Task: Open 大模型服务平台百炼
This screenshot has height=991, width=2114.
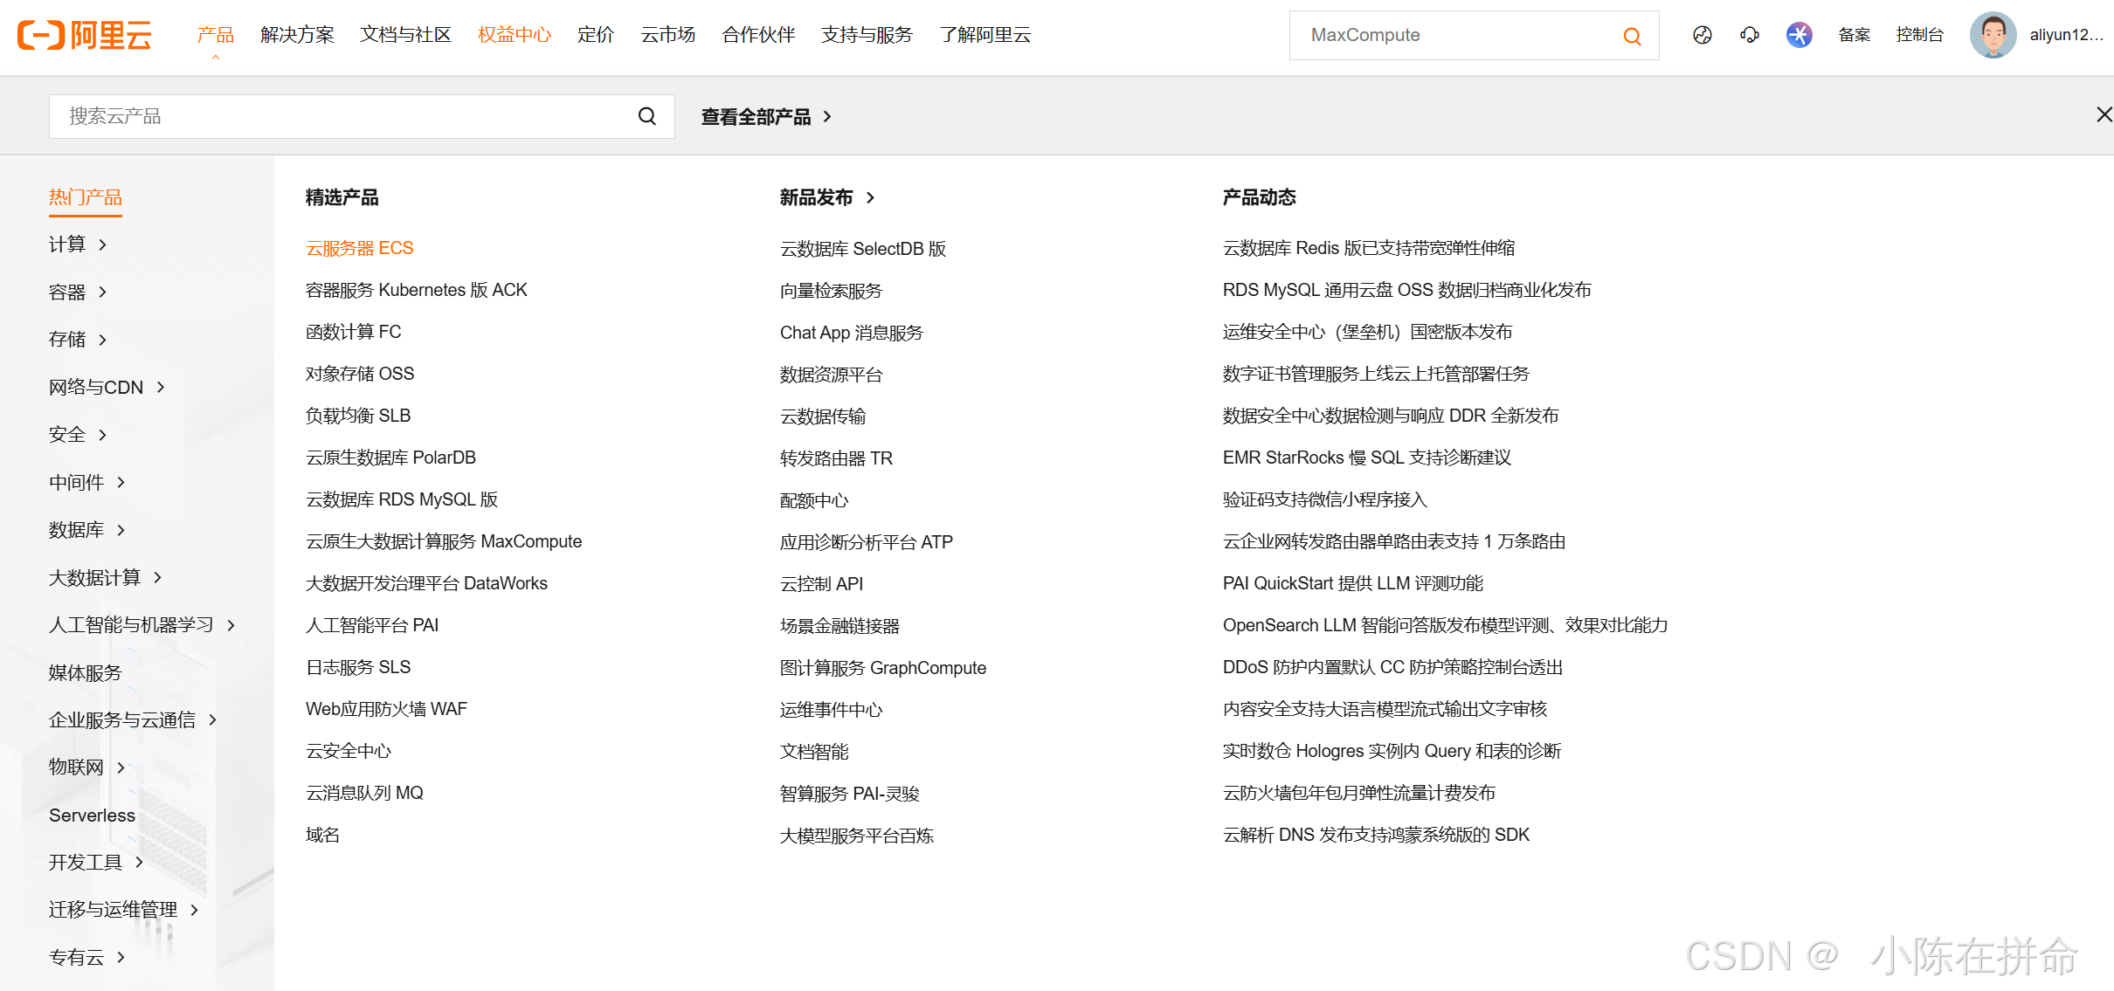Action: point(857,836)
